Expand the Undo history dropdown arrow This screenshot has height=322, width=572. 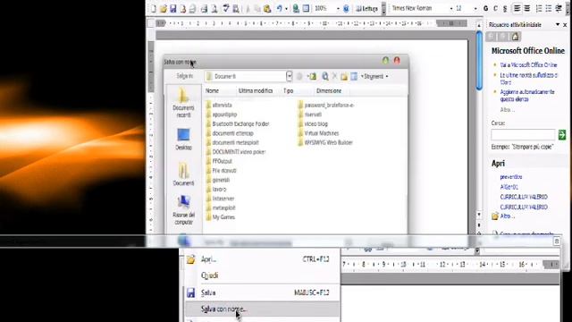pyautogui.click(x=286, y=8)
